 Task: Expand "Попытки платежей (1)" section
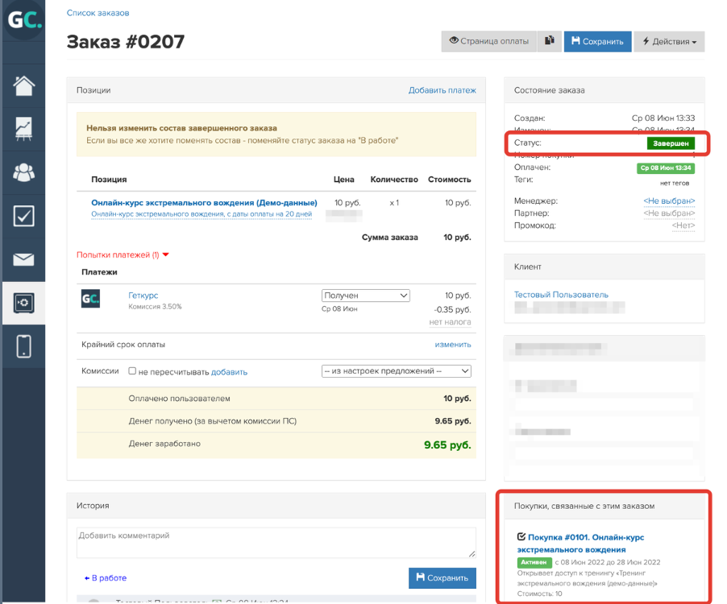point(123,254)
